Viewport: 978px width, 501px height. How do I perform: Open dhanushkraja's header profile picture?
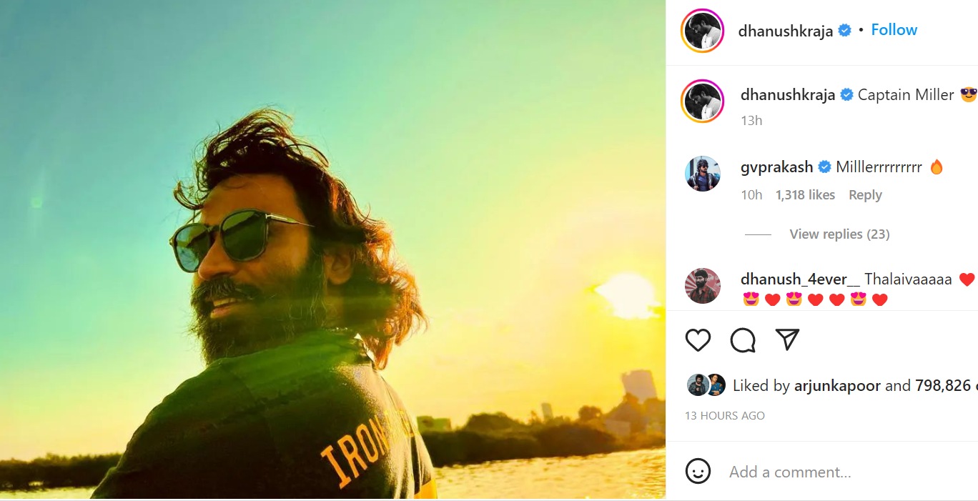(x=702, y=31)
